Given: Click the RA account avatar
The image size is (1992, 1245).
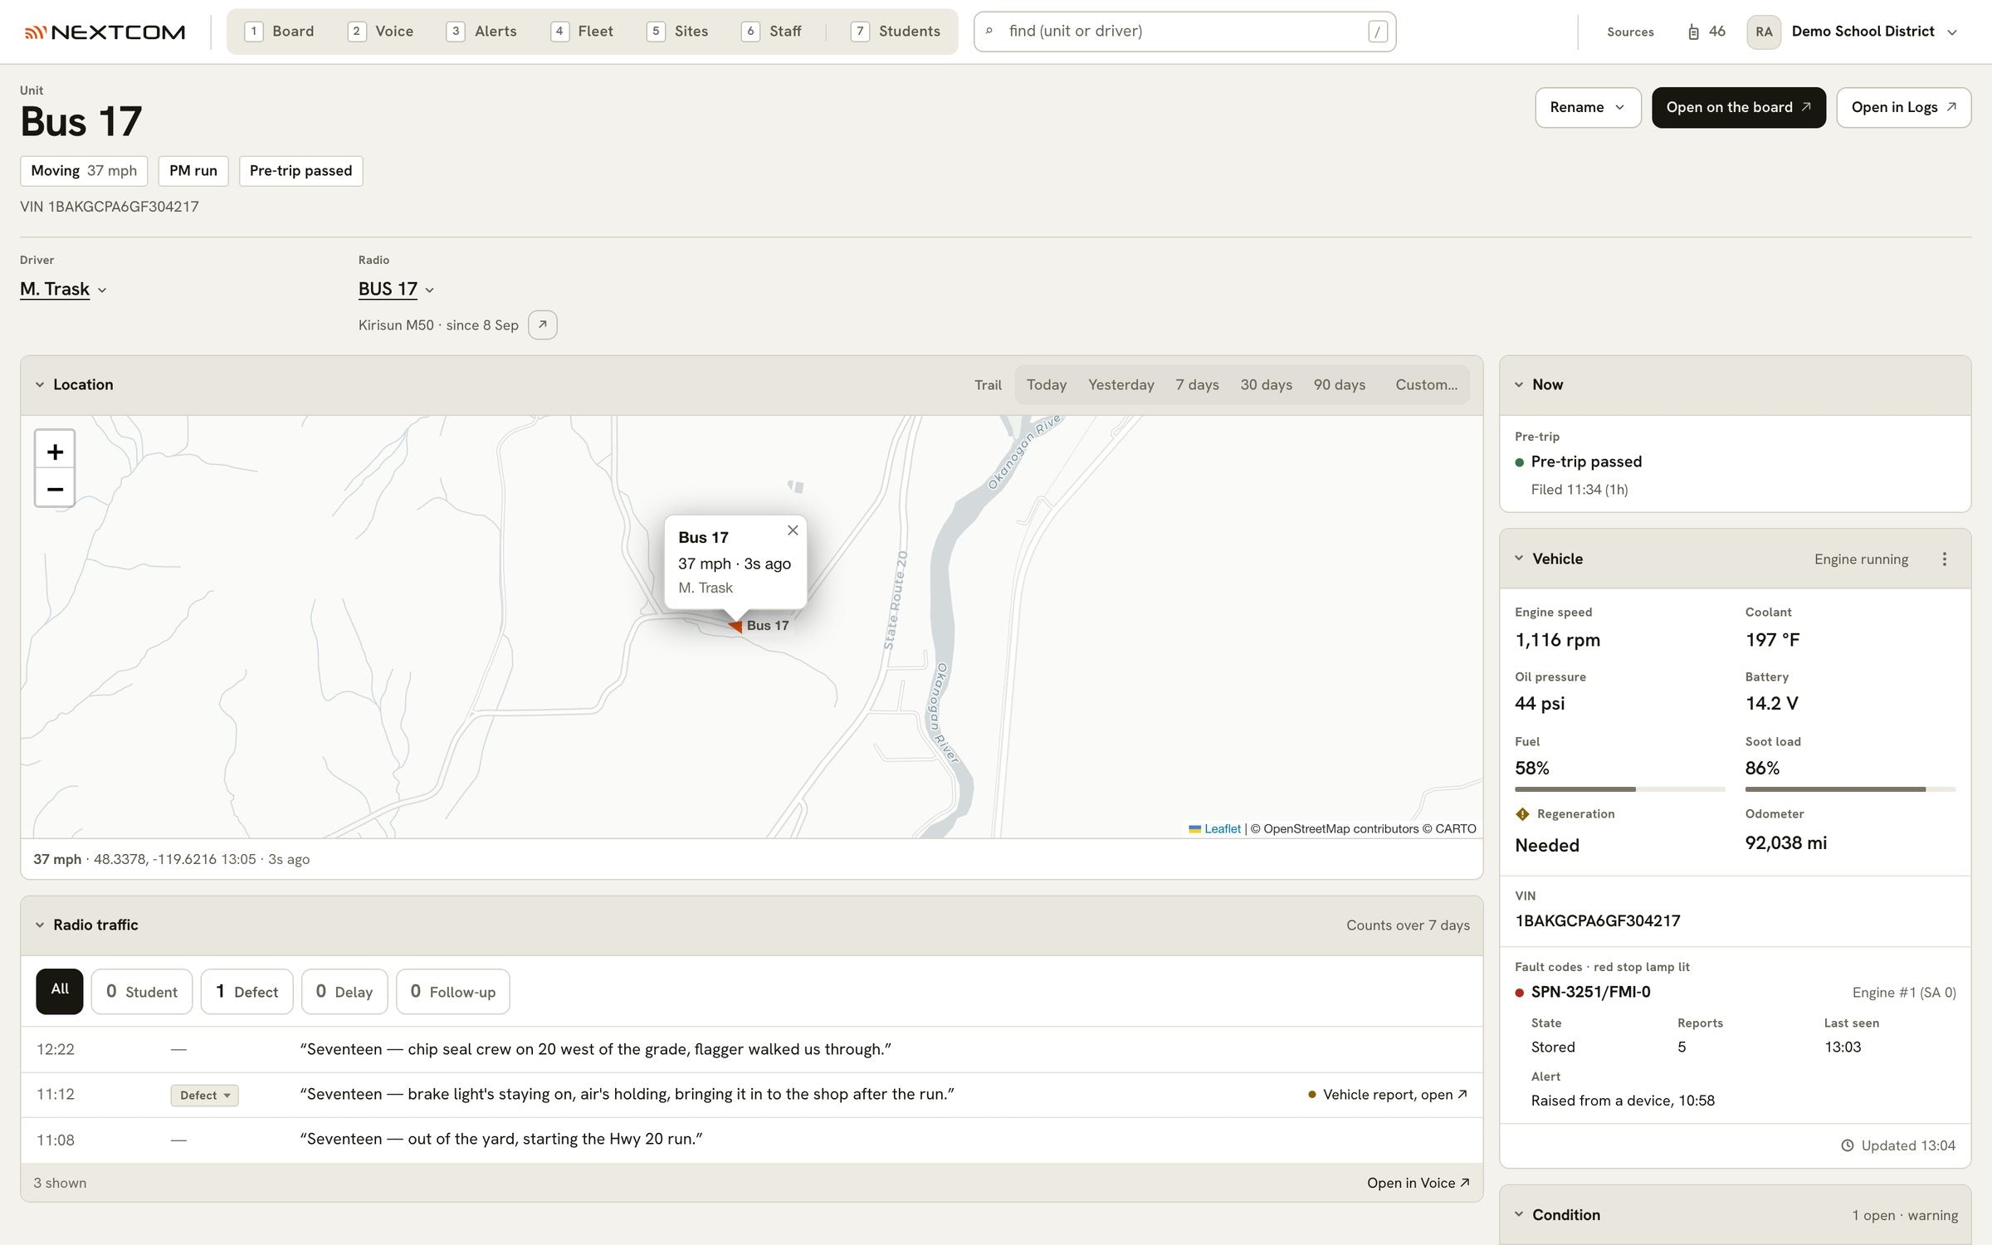Looking at the screenshot, I should tap(1764, 32).
